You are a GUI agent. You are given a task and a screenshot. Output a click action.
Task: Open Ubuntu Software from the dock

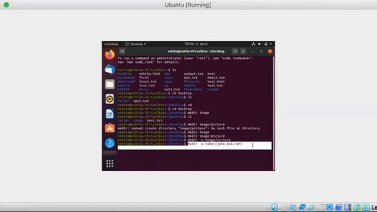pyautogui.click(x=110, y=128)
